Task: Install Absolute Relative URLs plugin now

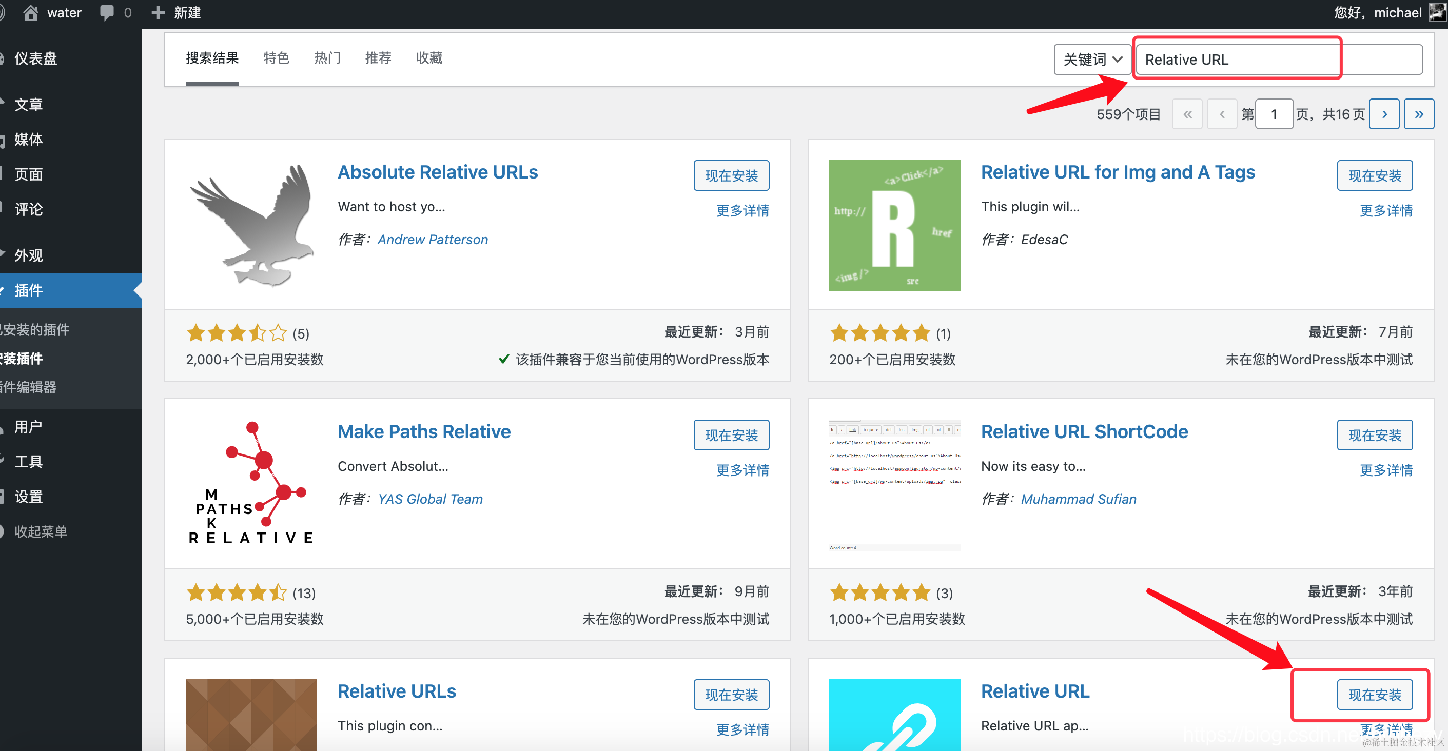Action: tap(731, 175)
